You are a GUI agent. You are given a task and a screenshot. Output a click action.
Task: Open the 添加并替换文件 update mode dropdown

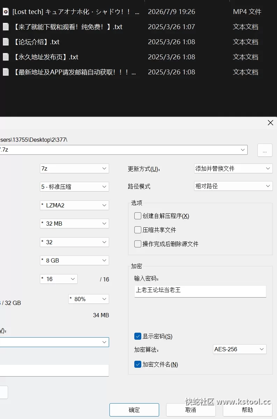point(233,168)
